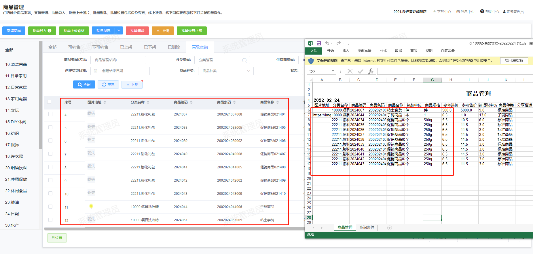
Task: Click the horizontal table scrollbar
Action: point(173,229)
